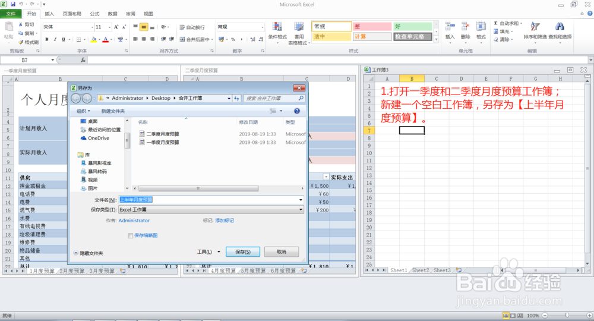Open Format as Table (套用表格格式)
This screenshot has height=321, width=594.
coord(299,33)
